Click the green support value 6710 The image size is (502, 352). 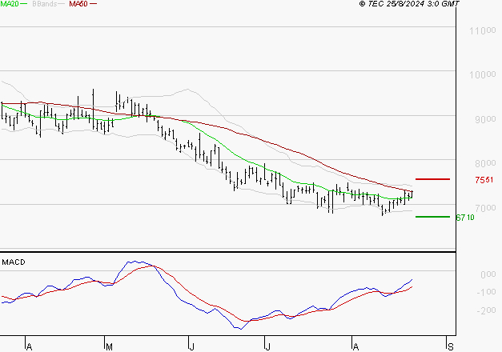[x=465, y=218]
